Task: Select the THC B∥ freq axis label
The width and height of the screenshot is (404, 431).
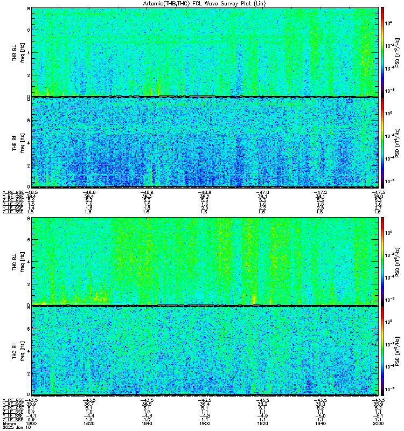Action: 18,351
